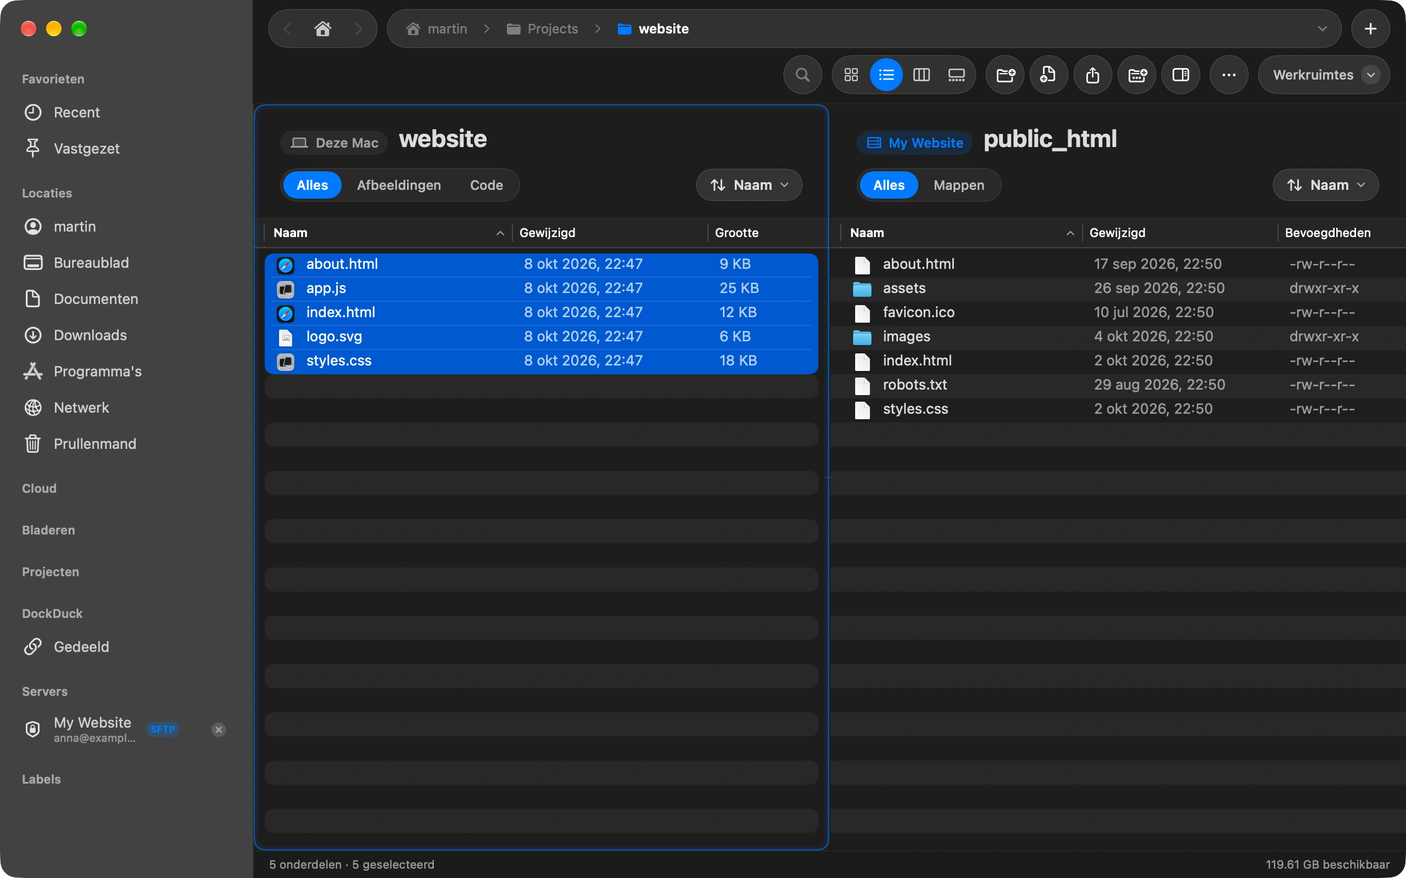
Task: Expand the Cloud sidebar section
Action: click(40, 488)
